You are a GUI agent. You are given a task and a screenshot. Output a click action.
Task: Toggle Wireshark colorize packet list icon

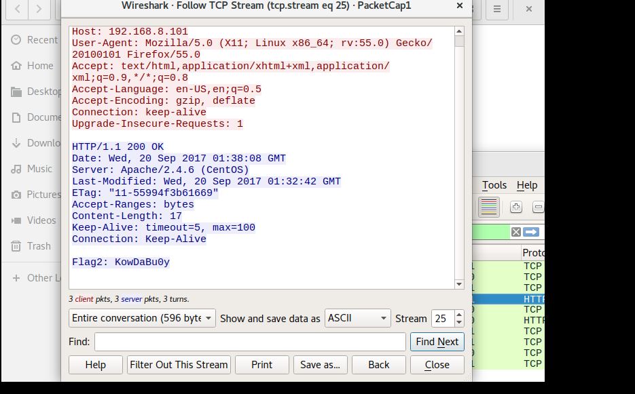coord(488,207)
